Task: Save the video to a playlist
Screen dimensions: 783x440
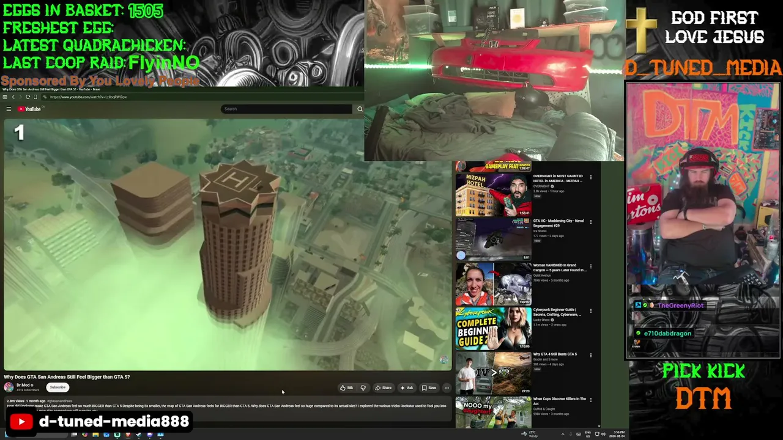Action: click(x=429, y=387)
